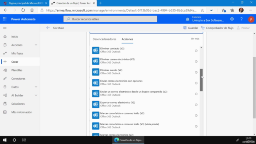Open the settings gear icon
Screen dimensions: 256x144
[x=232, y=19]
